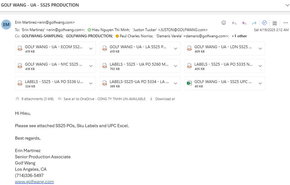Open GOLF WANG - UA - ECOM attachment
The height and width of the screenshot is (185, 290).
point(55,49)
